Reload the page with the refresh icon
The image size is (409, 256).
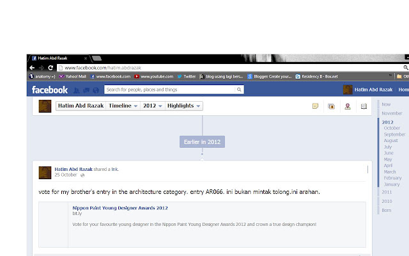tap(50, 68)
